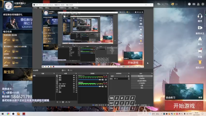Toggle visibility of 文本 (GDI+) source
This screenshot has height=116, width=206.
click(x=74, y=84)
